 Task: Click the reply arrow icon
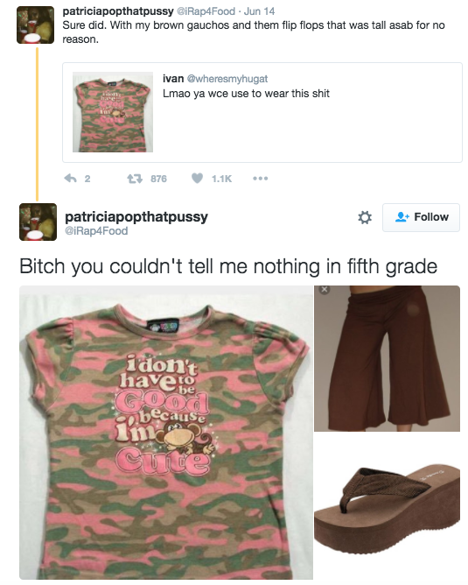(71, 179)
